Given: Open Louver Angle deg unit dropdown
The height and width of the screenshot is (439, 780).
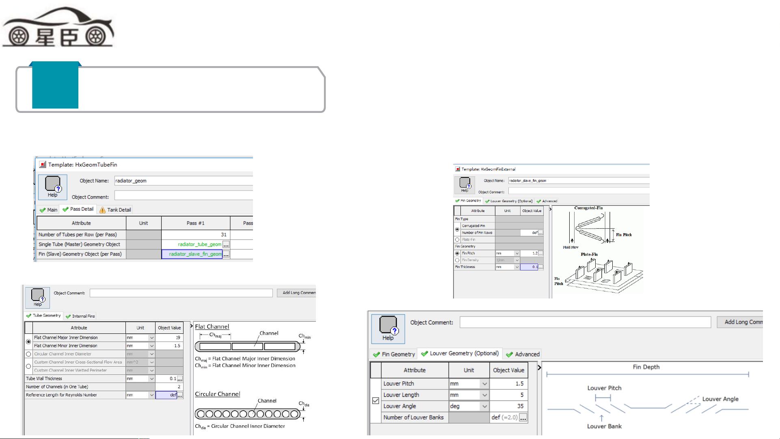Looking at the screenshot, I should (x=484, y=406).
